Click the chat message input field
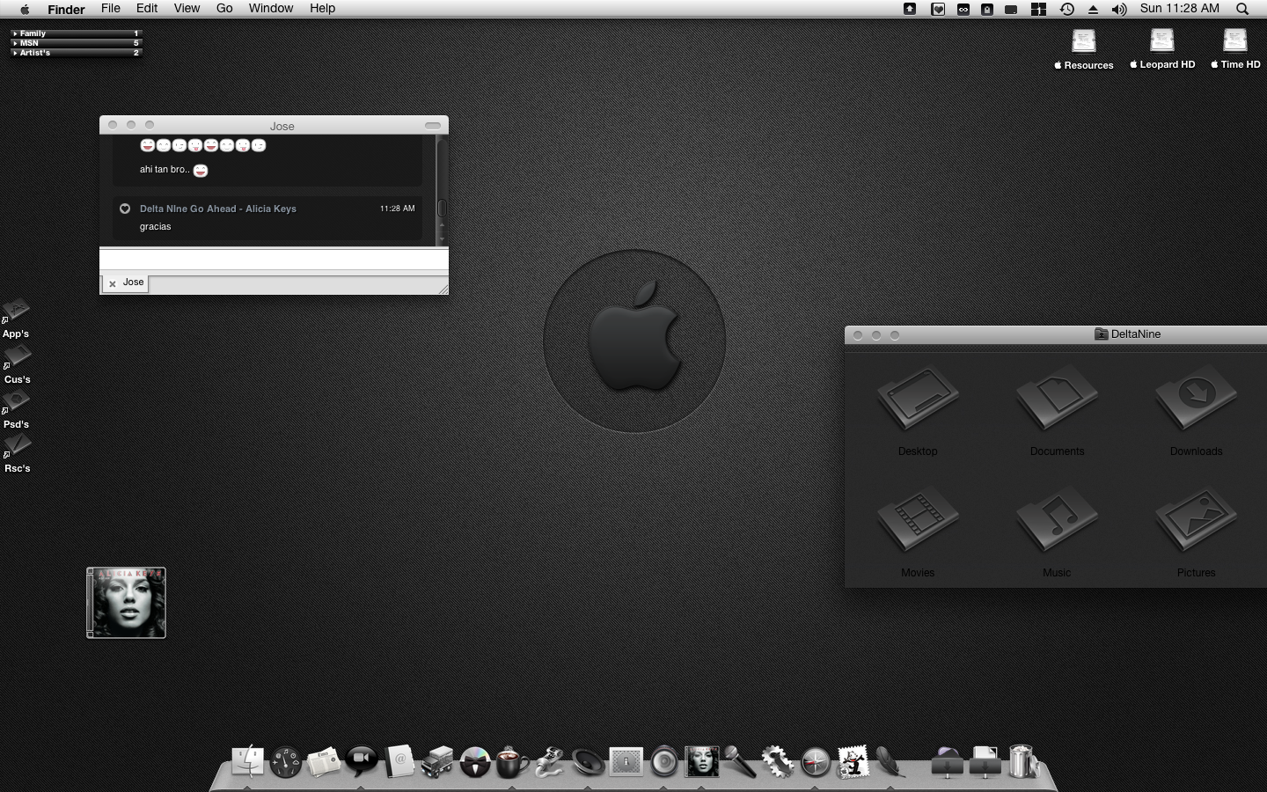The width and height of the screenshot is (1267, 792). coord(274,260)
